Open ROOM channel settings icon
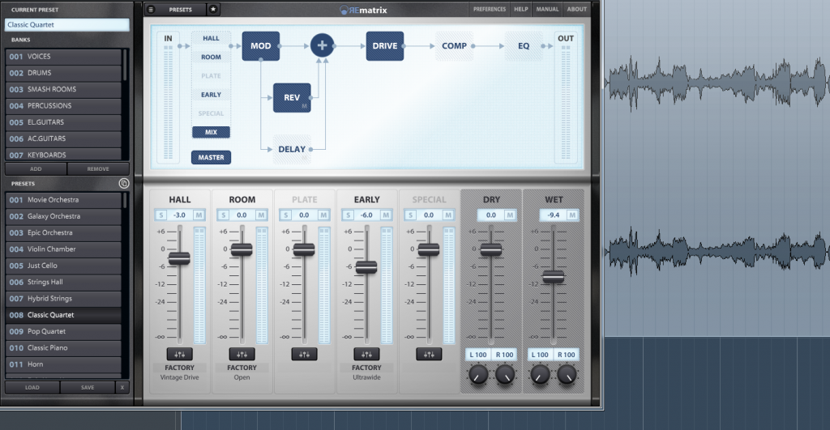 [x=242, y=355]
